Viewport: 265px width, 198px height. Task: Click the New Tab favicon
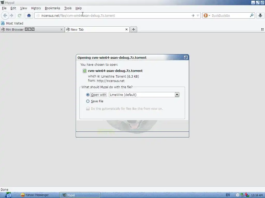point(68,29)
